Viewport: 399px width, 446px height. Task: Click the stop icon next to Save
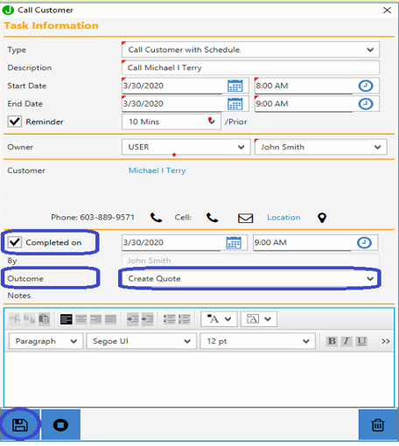click(x=60, y=425)
